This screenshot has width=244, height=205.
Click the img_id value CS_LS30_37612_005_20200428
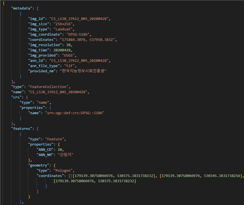point(79,19)
